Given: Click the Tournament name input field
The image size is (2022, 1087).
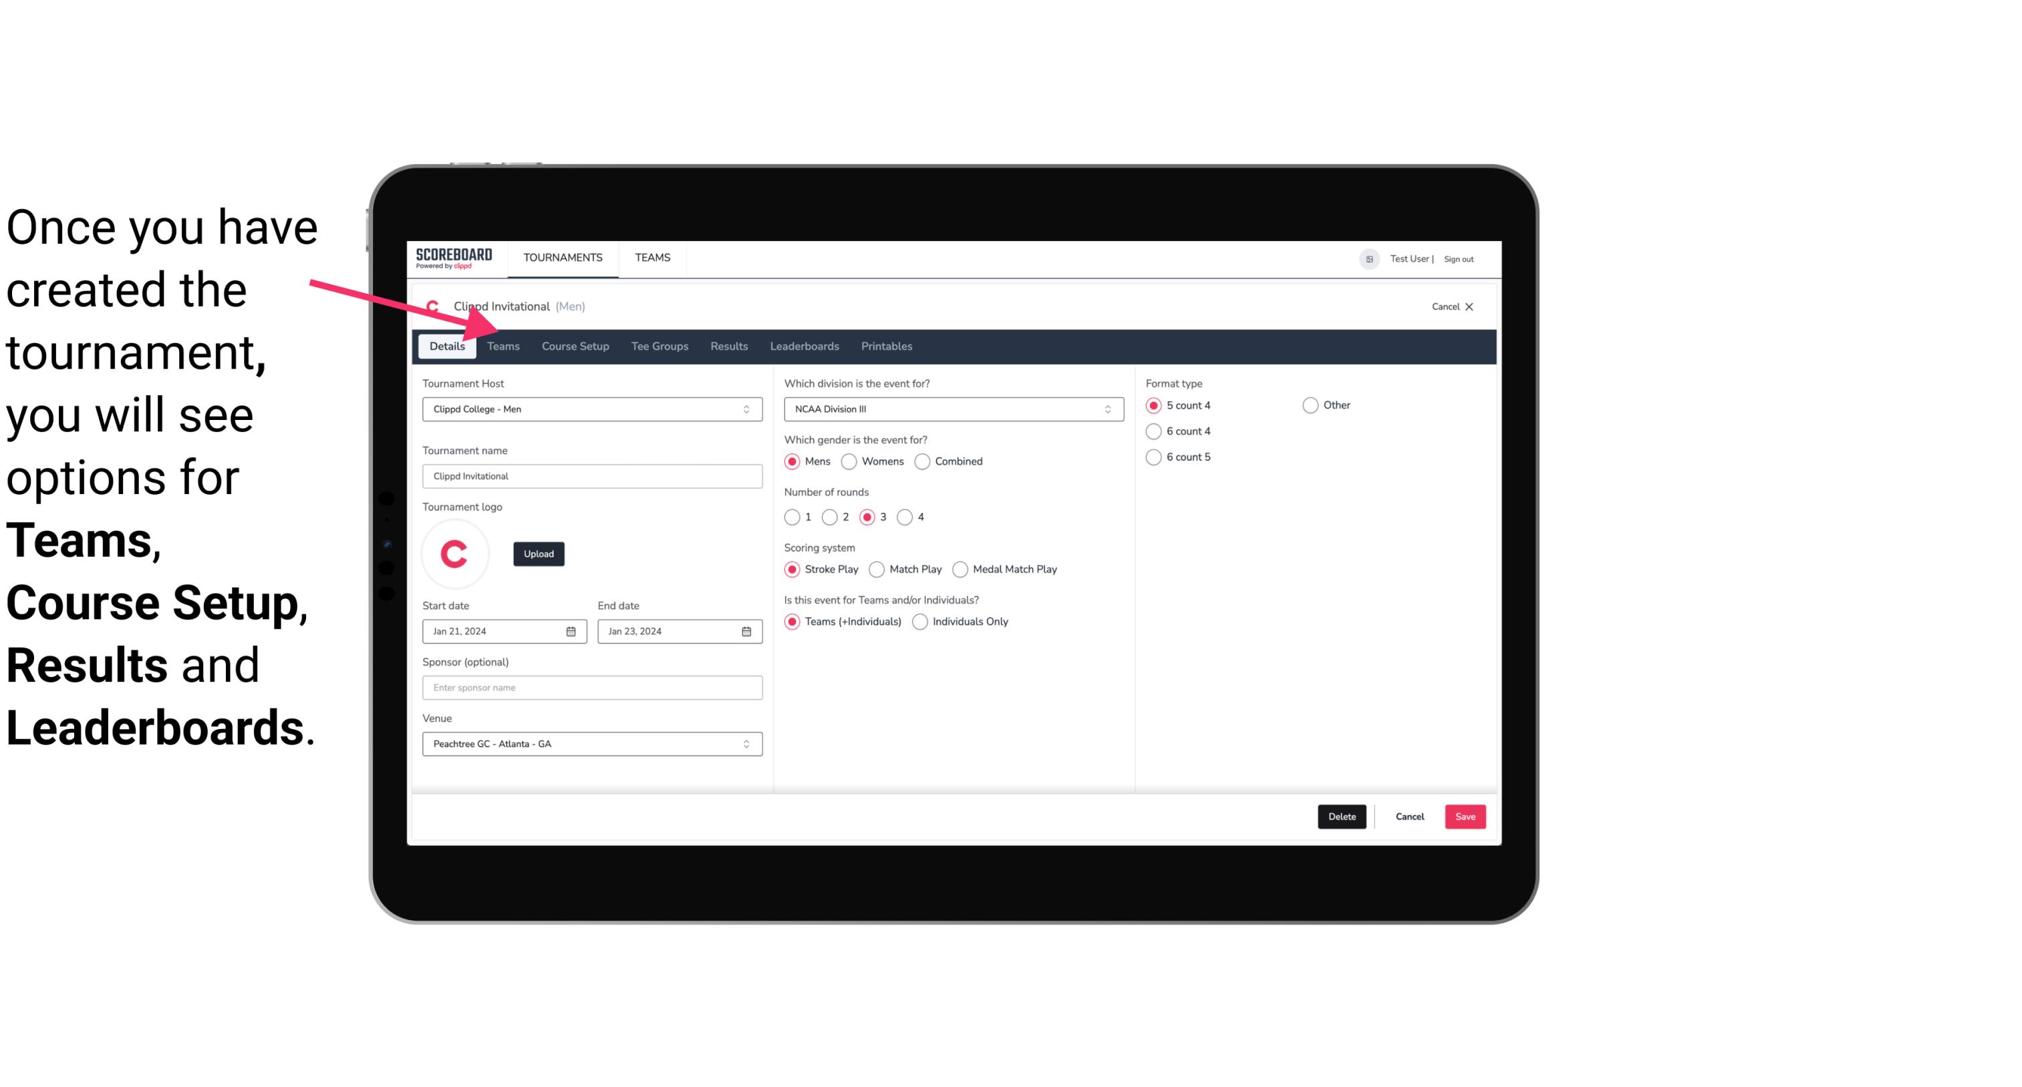Looking at the screenshot, I should coord(592,475).
